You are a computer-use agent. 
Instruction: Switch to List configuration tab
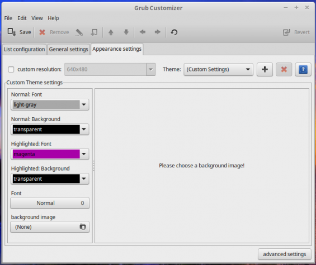pyautogui.click(x=24, y=49)
